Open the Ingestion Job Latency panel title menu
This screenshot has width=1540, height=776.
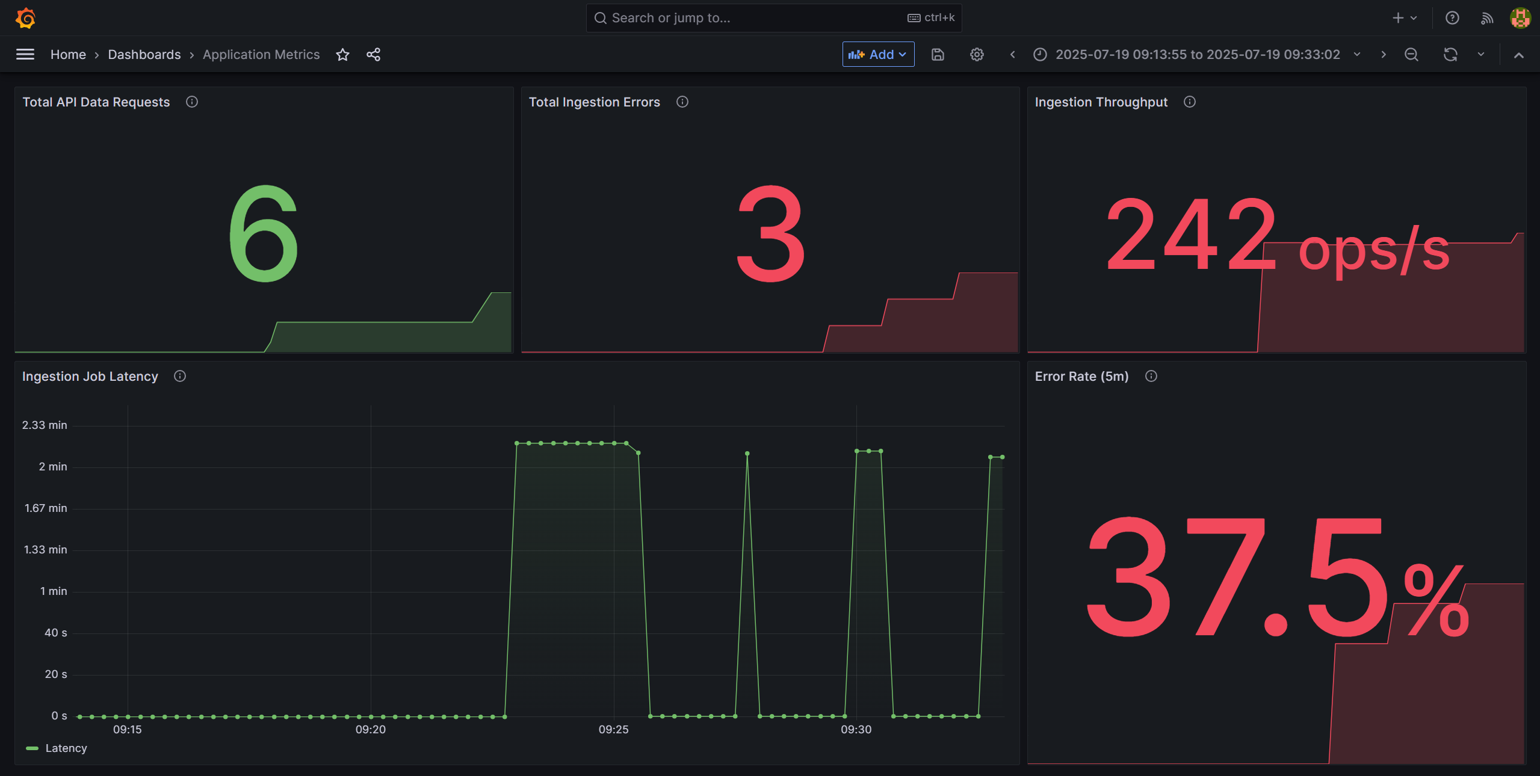point(90,377)
